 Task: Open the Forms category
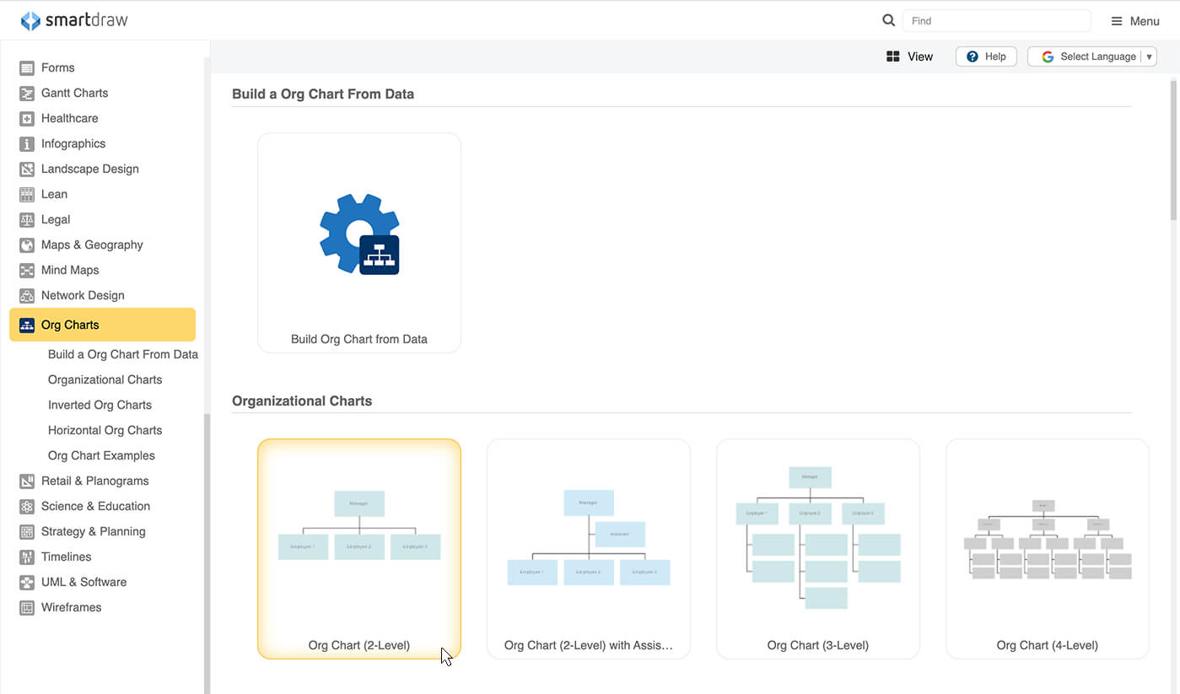[57, 67]
